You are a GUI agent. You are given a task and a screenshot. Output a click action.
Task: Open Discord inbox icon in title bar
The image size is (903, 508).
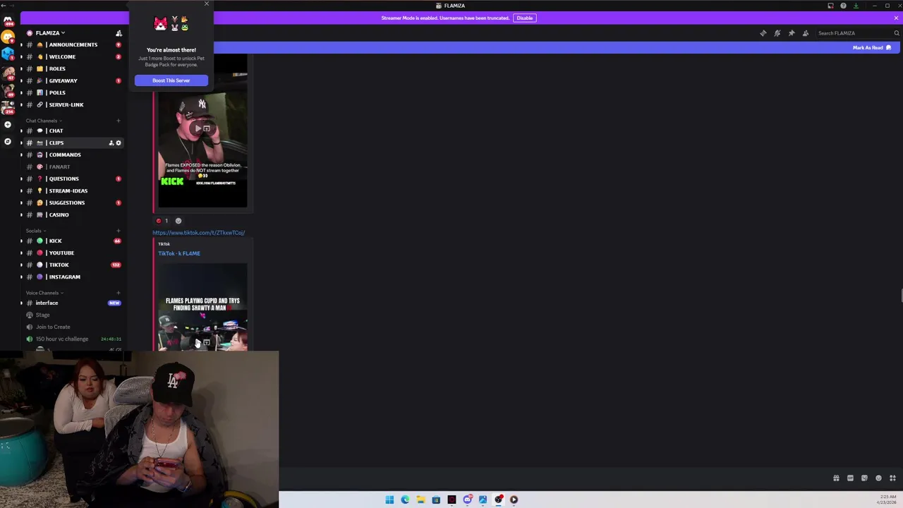pyautogui.click(x=830, y=6)
